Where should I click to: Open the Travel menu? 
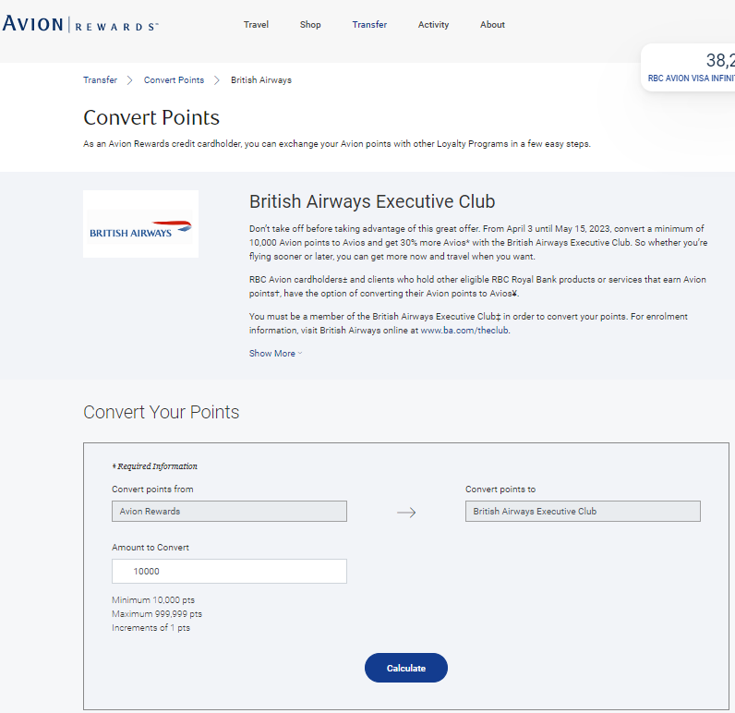(256, 24)
